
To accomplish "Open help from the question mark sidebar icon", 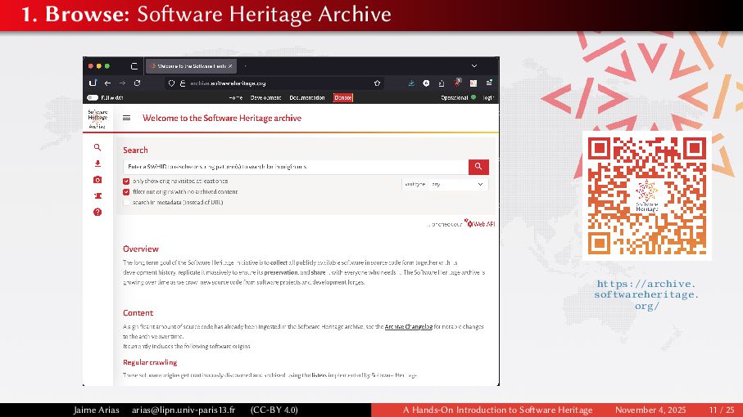I will coord(97,213).
